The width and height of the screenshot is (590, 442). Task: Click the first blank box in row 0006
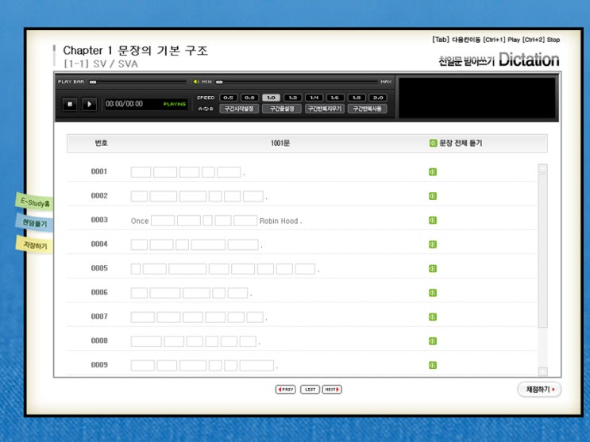(x=139, y=293)
